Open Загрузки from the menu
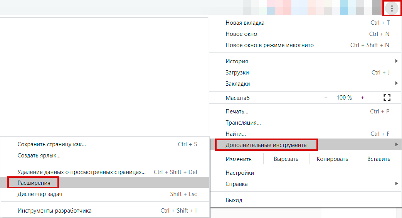Screen dimensions: 402x218 305,73
